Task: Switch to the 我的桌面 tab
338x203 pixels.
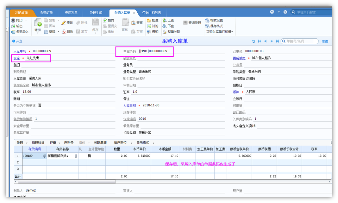Action: coord(21,13)
